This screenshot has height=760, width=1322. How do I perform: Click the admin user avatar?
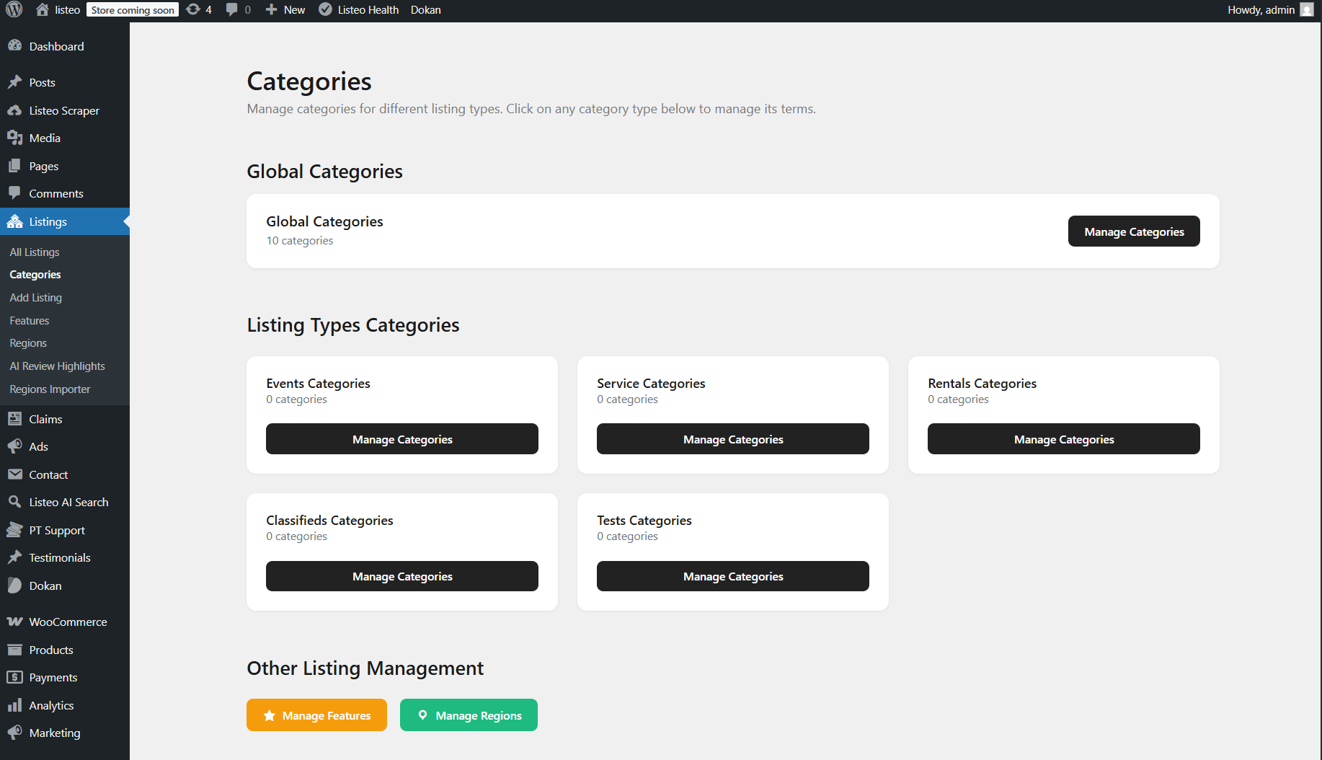tap(1306, 10)
